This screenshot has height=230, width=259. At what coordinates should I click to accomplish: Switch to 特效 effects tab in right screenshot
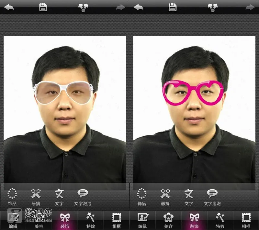220,220
